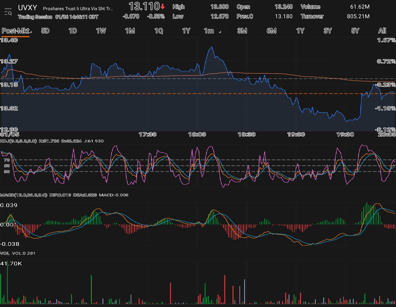Screen dimensions: 396x307
Task: Click the Volume value 61.62M
Action: point(360,7)
